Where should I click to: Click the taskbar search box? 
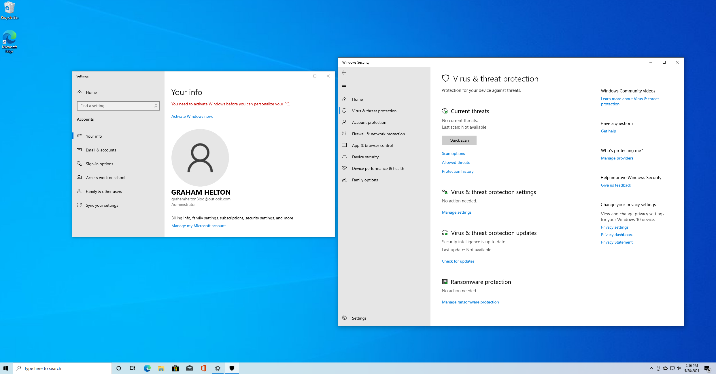tap(62, 368)
